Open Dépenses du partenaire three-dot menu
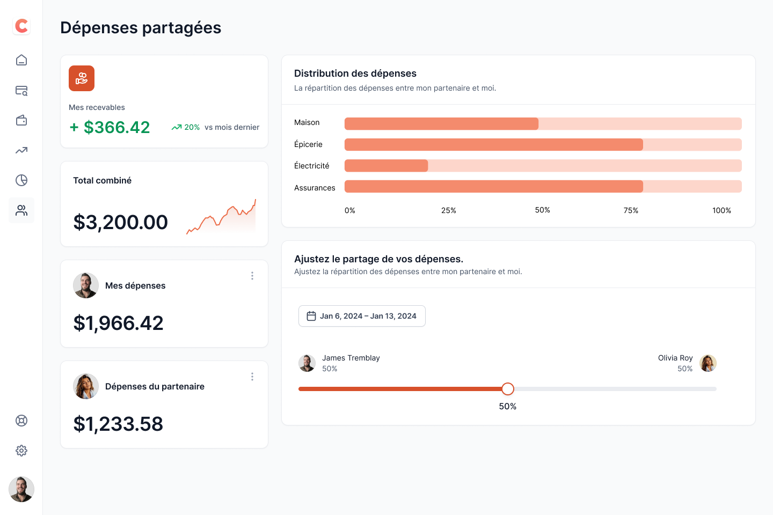This screenshot has height=515, width=773. tap(252, 377)
